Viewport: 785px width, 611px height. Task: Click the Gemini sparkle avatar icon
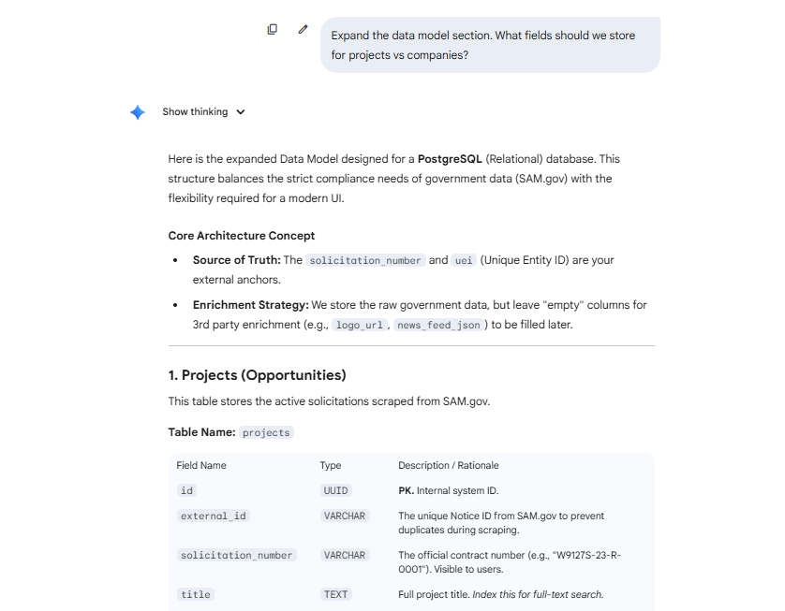click(x=137, y=111)
